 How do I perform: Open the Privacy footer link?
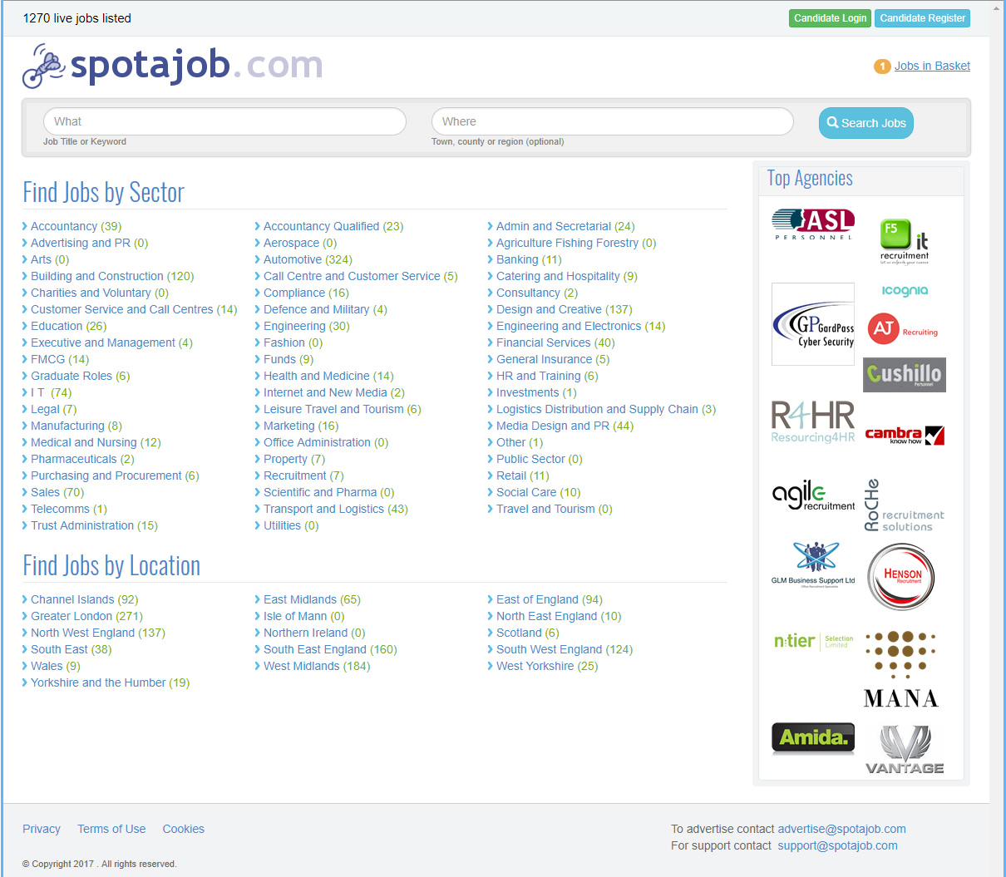(x=42, y=829)
